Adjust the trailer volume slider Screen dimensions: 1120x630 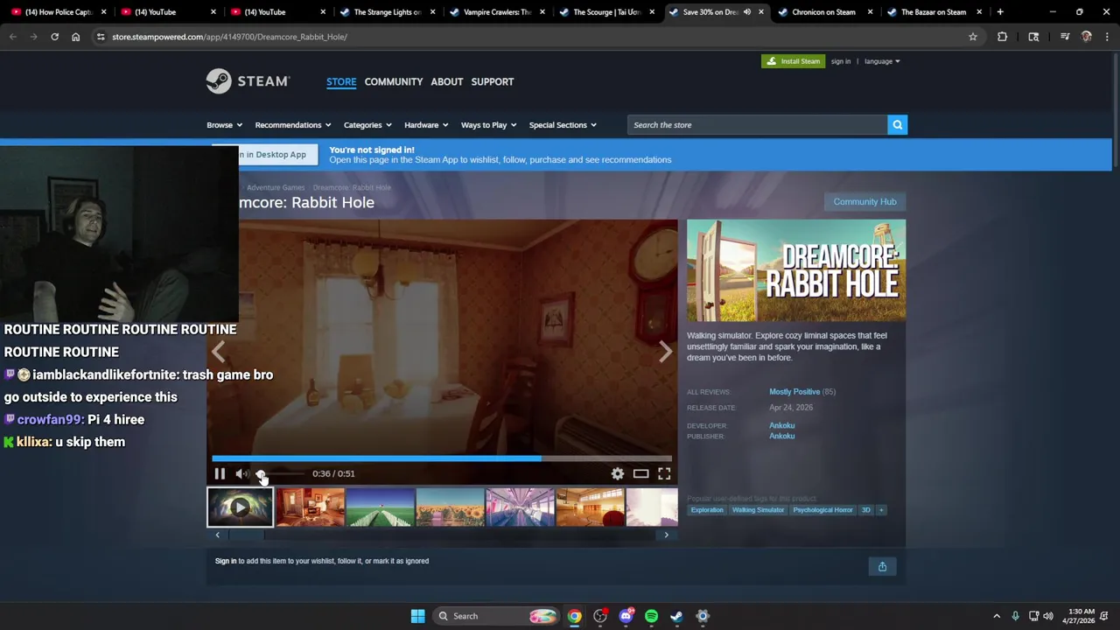pos(280,473)
